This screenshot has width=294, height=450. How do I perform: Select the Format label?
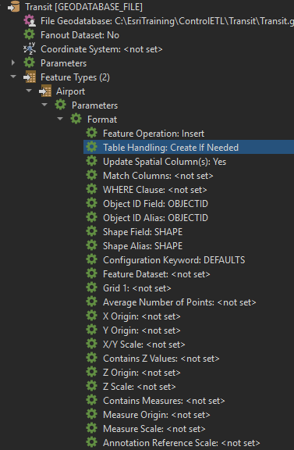[102, 120]
